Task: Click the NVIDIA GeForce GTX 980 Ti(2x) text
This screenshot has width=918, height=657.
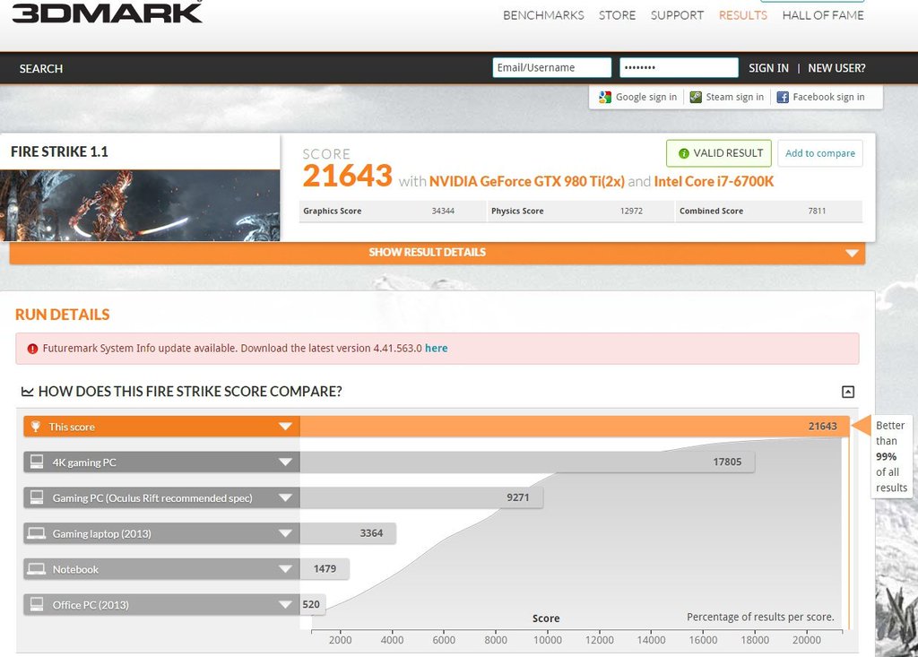Action: pos(527,182)
